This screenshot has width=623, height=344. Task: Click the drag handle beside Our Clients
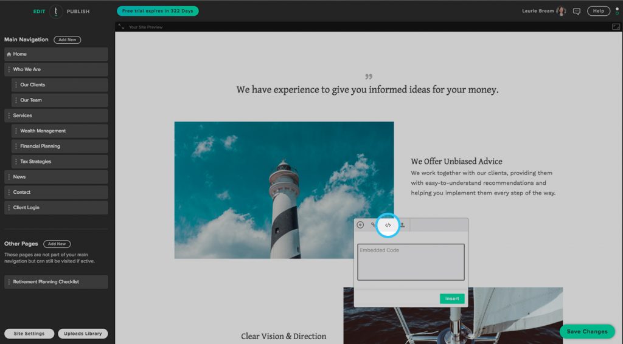[16, 85]
